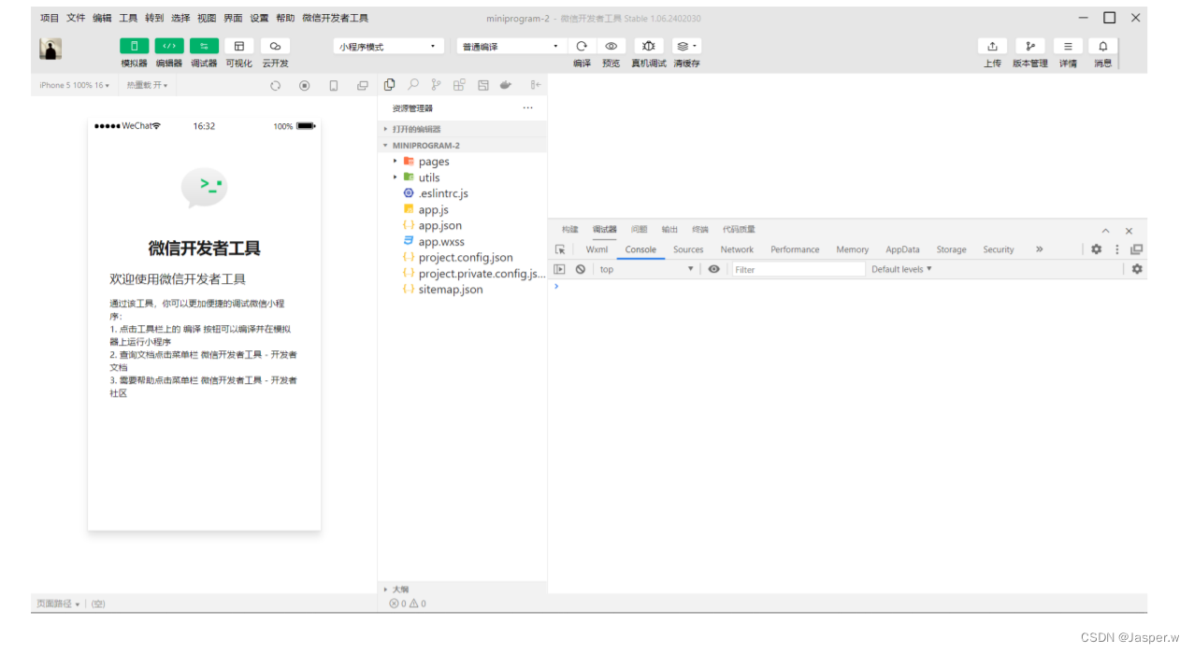Start 真机调试 real device debugging
This screenshot has height=653, width=1194.
tap(649, 46)
